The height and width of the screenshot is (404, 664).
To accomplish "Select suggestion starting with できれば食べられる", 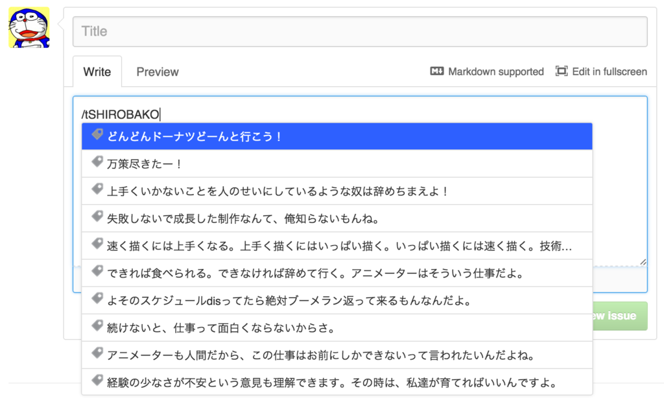I will 337,273.
